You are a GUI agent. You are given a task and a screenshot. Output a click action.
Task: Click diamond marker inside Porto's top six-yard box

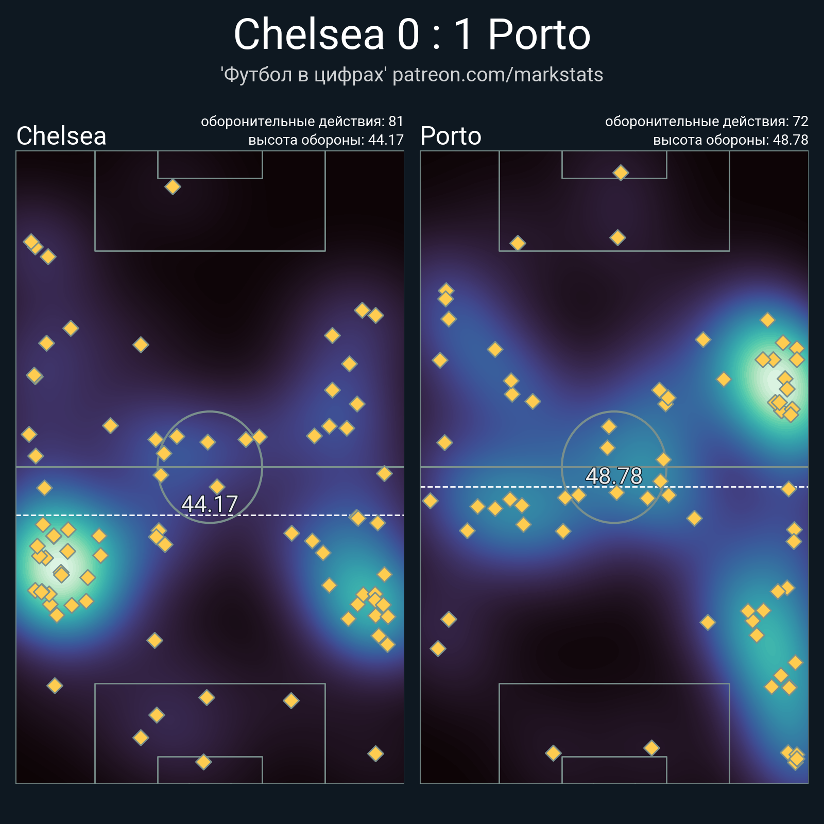pyautogui.click(x=621, y=173)
